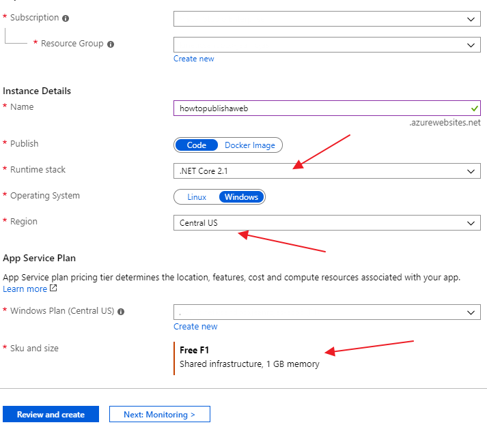The image size is (487, 427).
Task: Expand the Region dropdown
Action: click(x=327, y=223)
